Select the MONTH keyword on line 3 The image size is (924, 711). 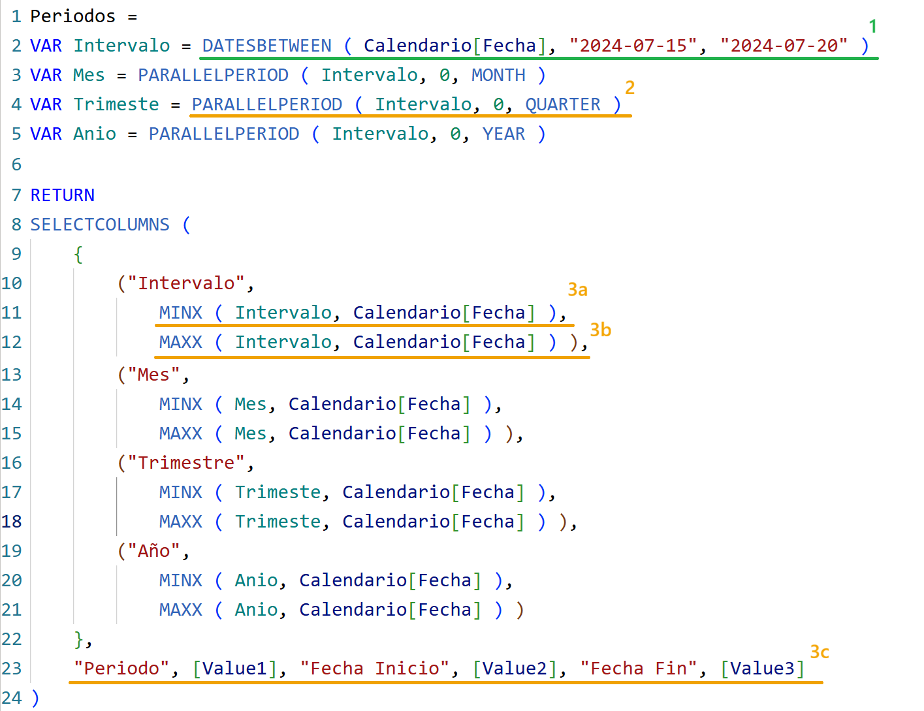tap(498, 75)
